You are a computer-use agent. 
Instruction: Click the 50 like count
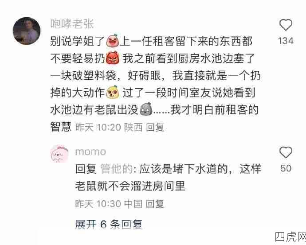point(286,168)
